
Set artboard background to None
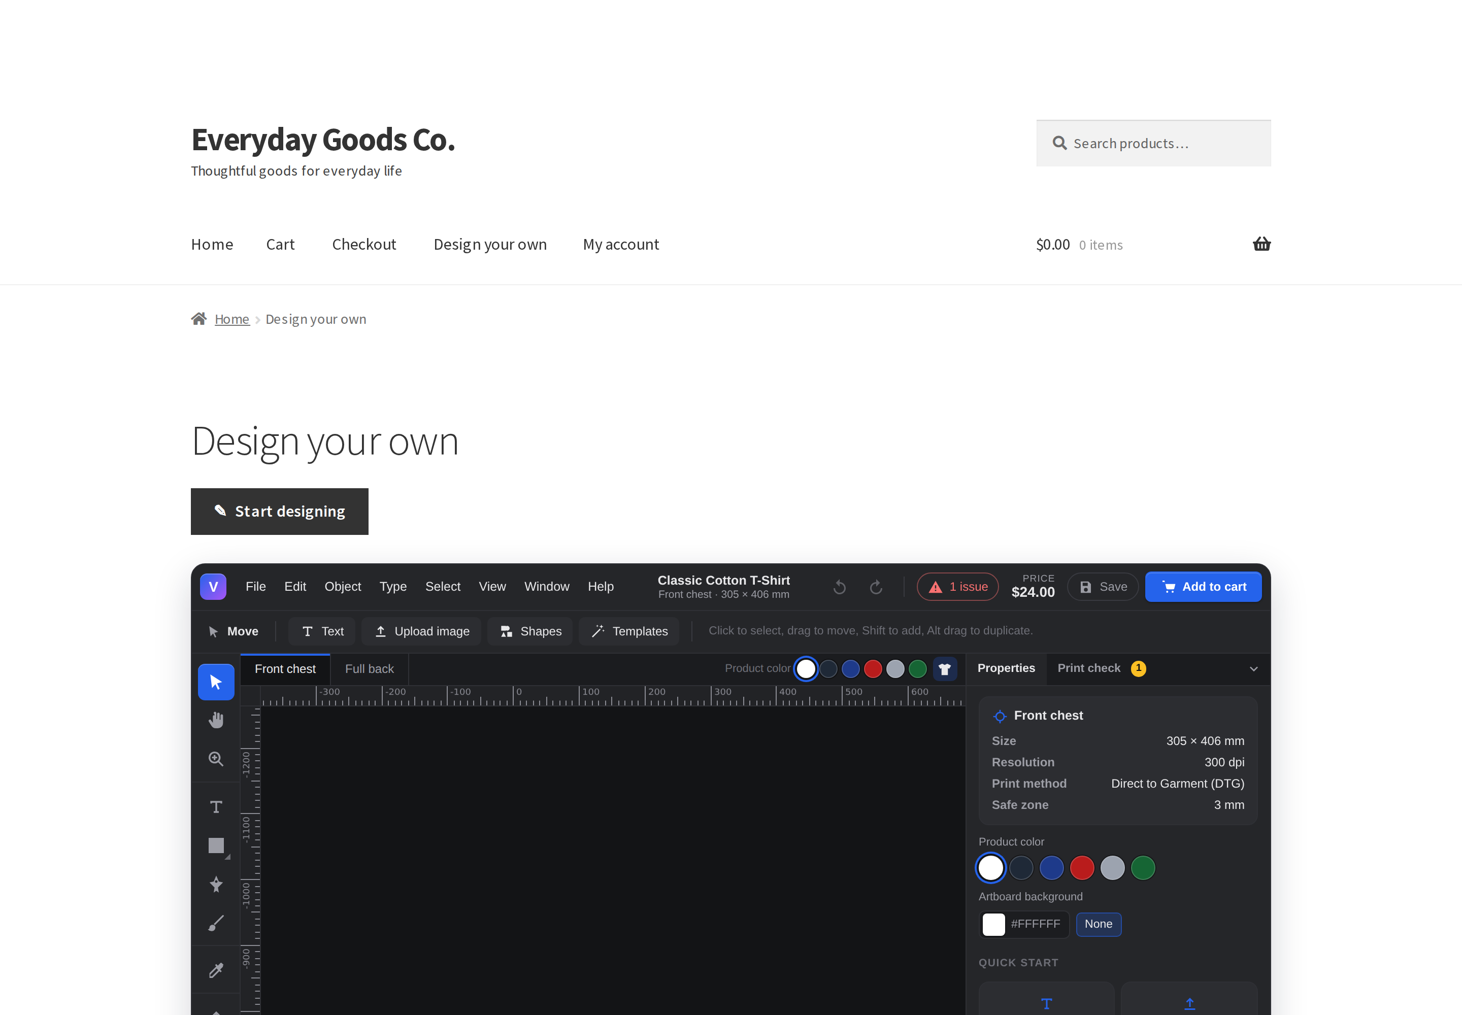(x=1098, y=924)
